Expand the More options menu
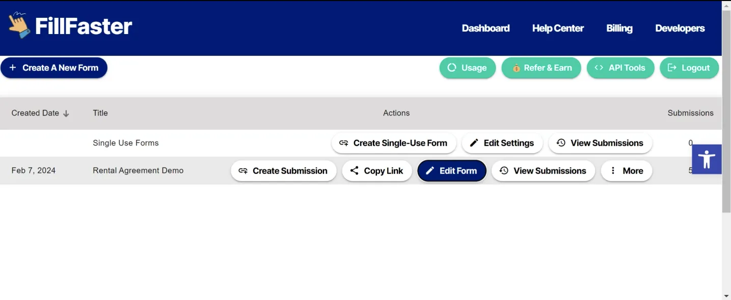731x300 pixels. pyautogui.click(x=627, y=171)
